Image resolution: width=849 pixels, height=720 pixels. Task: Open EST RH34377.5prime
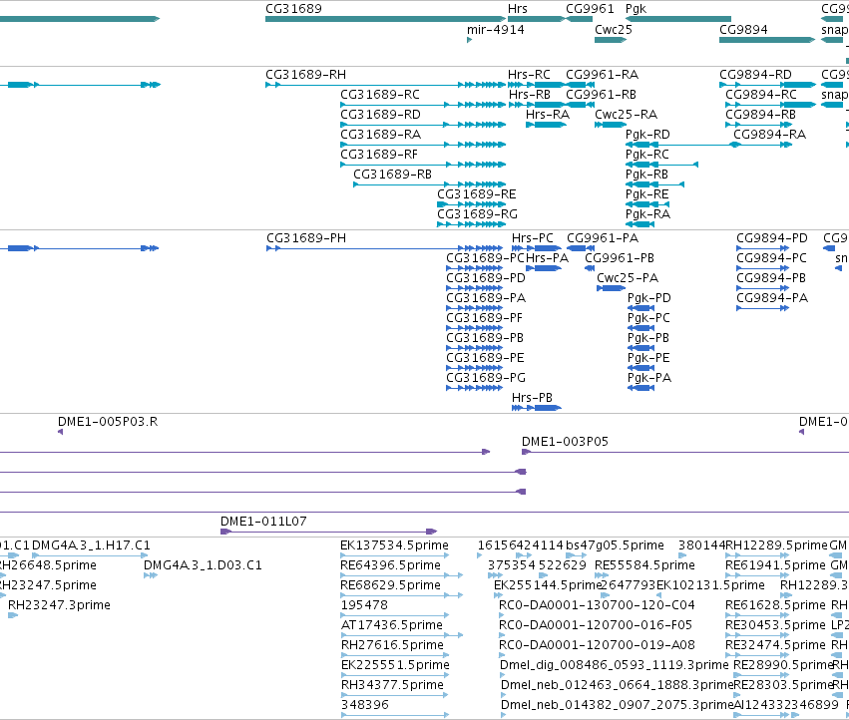[x=392, y=685]
